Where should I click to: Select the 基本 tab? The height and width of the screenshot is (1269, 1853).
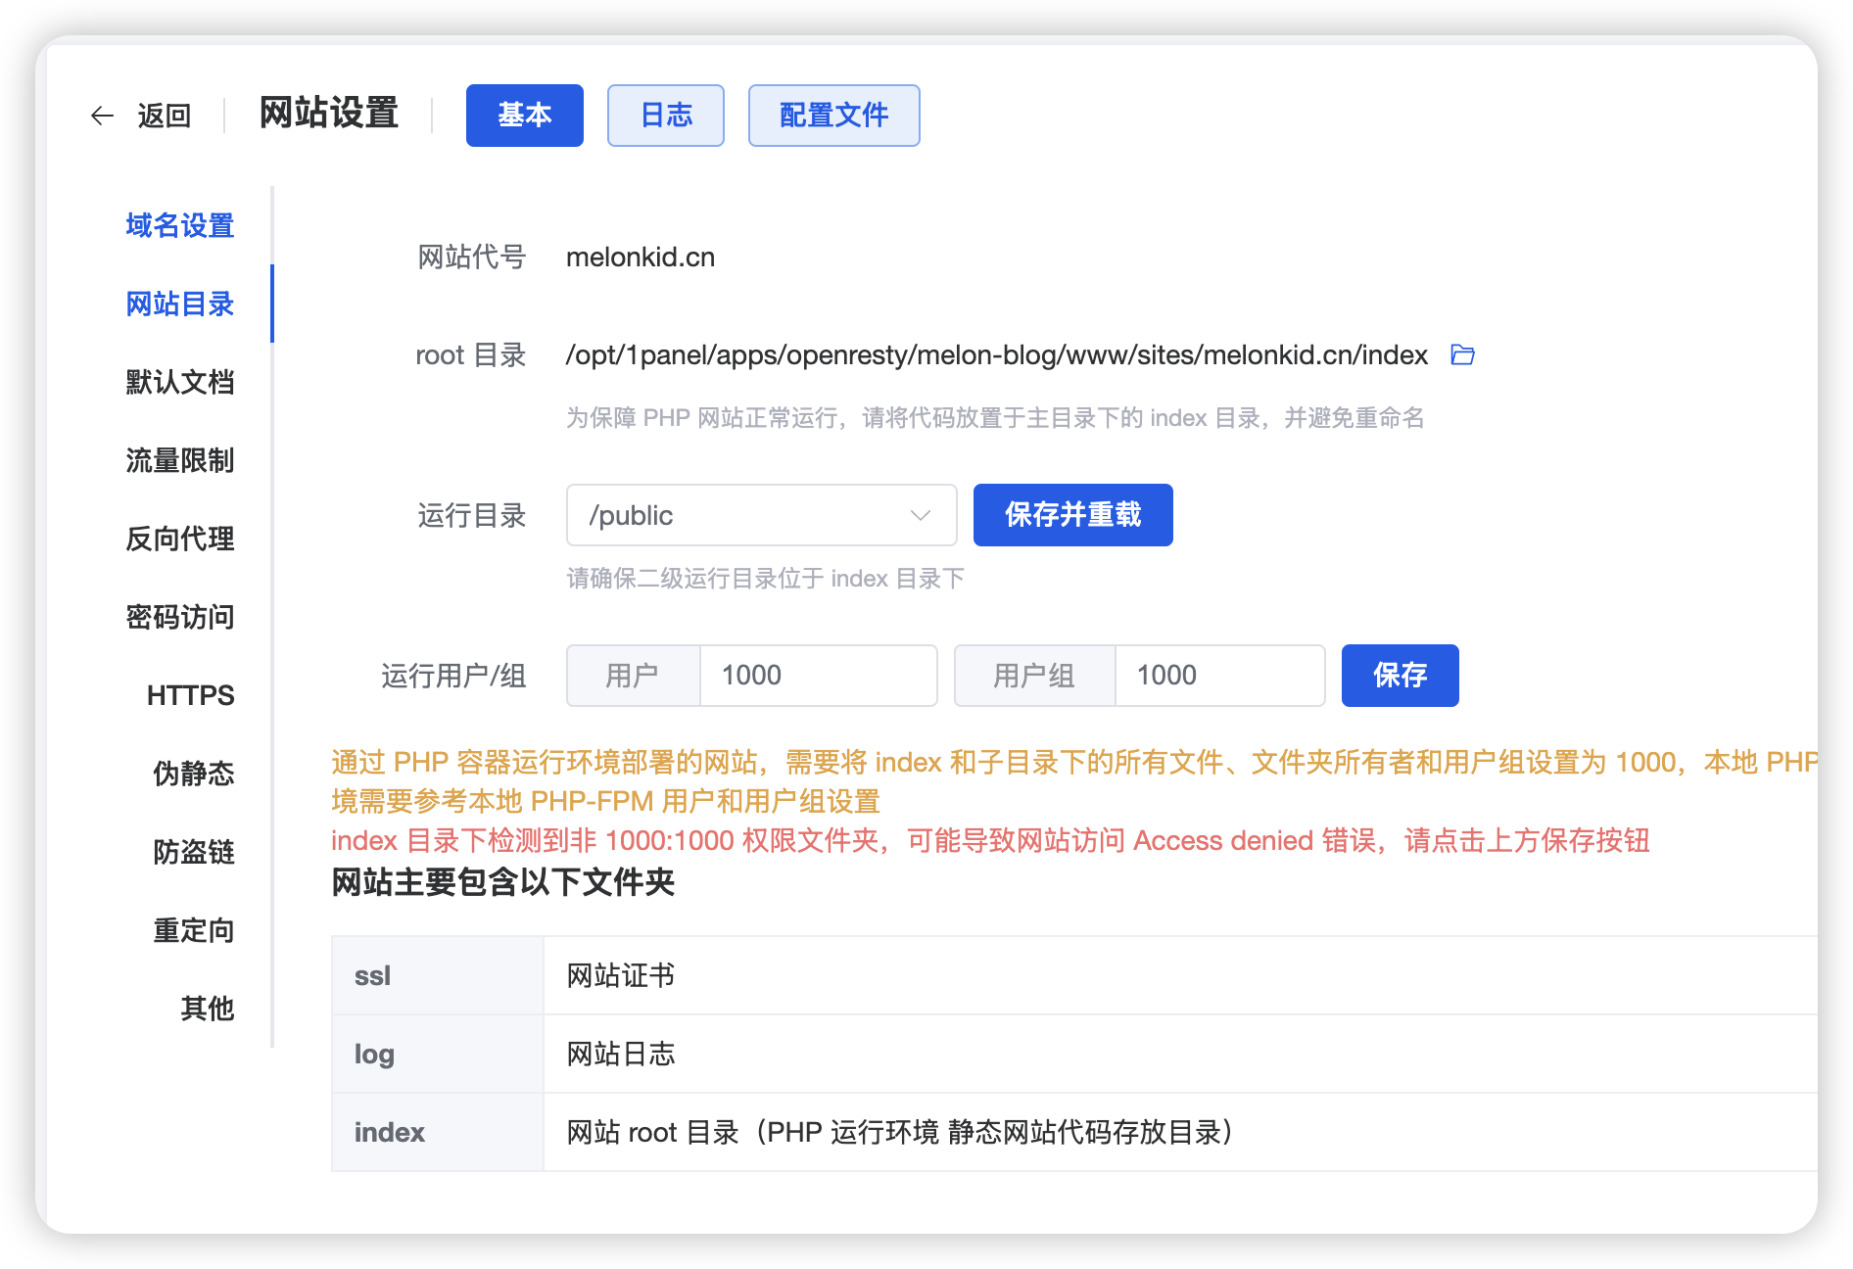coord(524,115)
